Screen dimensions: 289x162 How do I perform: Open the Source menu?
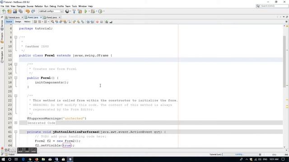[x=30, y=6]
